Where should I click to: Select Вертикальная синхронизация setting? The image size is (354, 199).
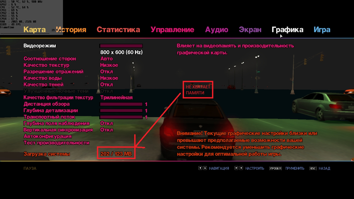pos(58,130)
